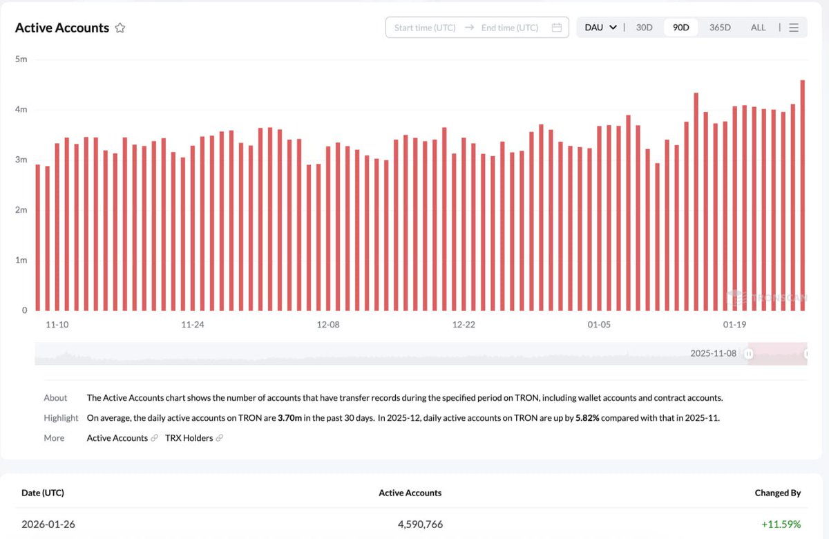The height and width of the screenshot is (539, 829).
Task: Click the hamburger menu icon beside ALL
Action: [793, 27]
